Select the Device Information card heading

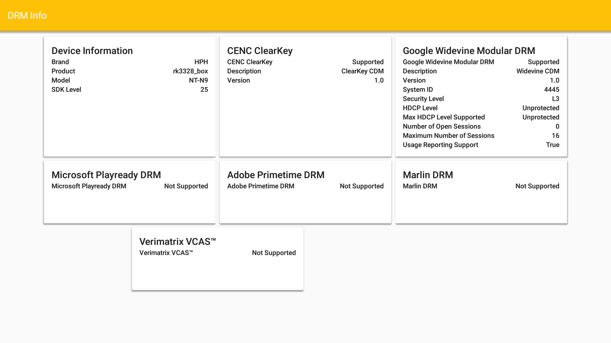[92, 51]
